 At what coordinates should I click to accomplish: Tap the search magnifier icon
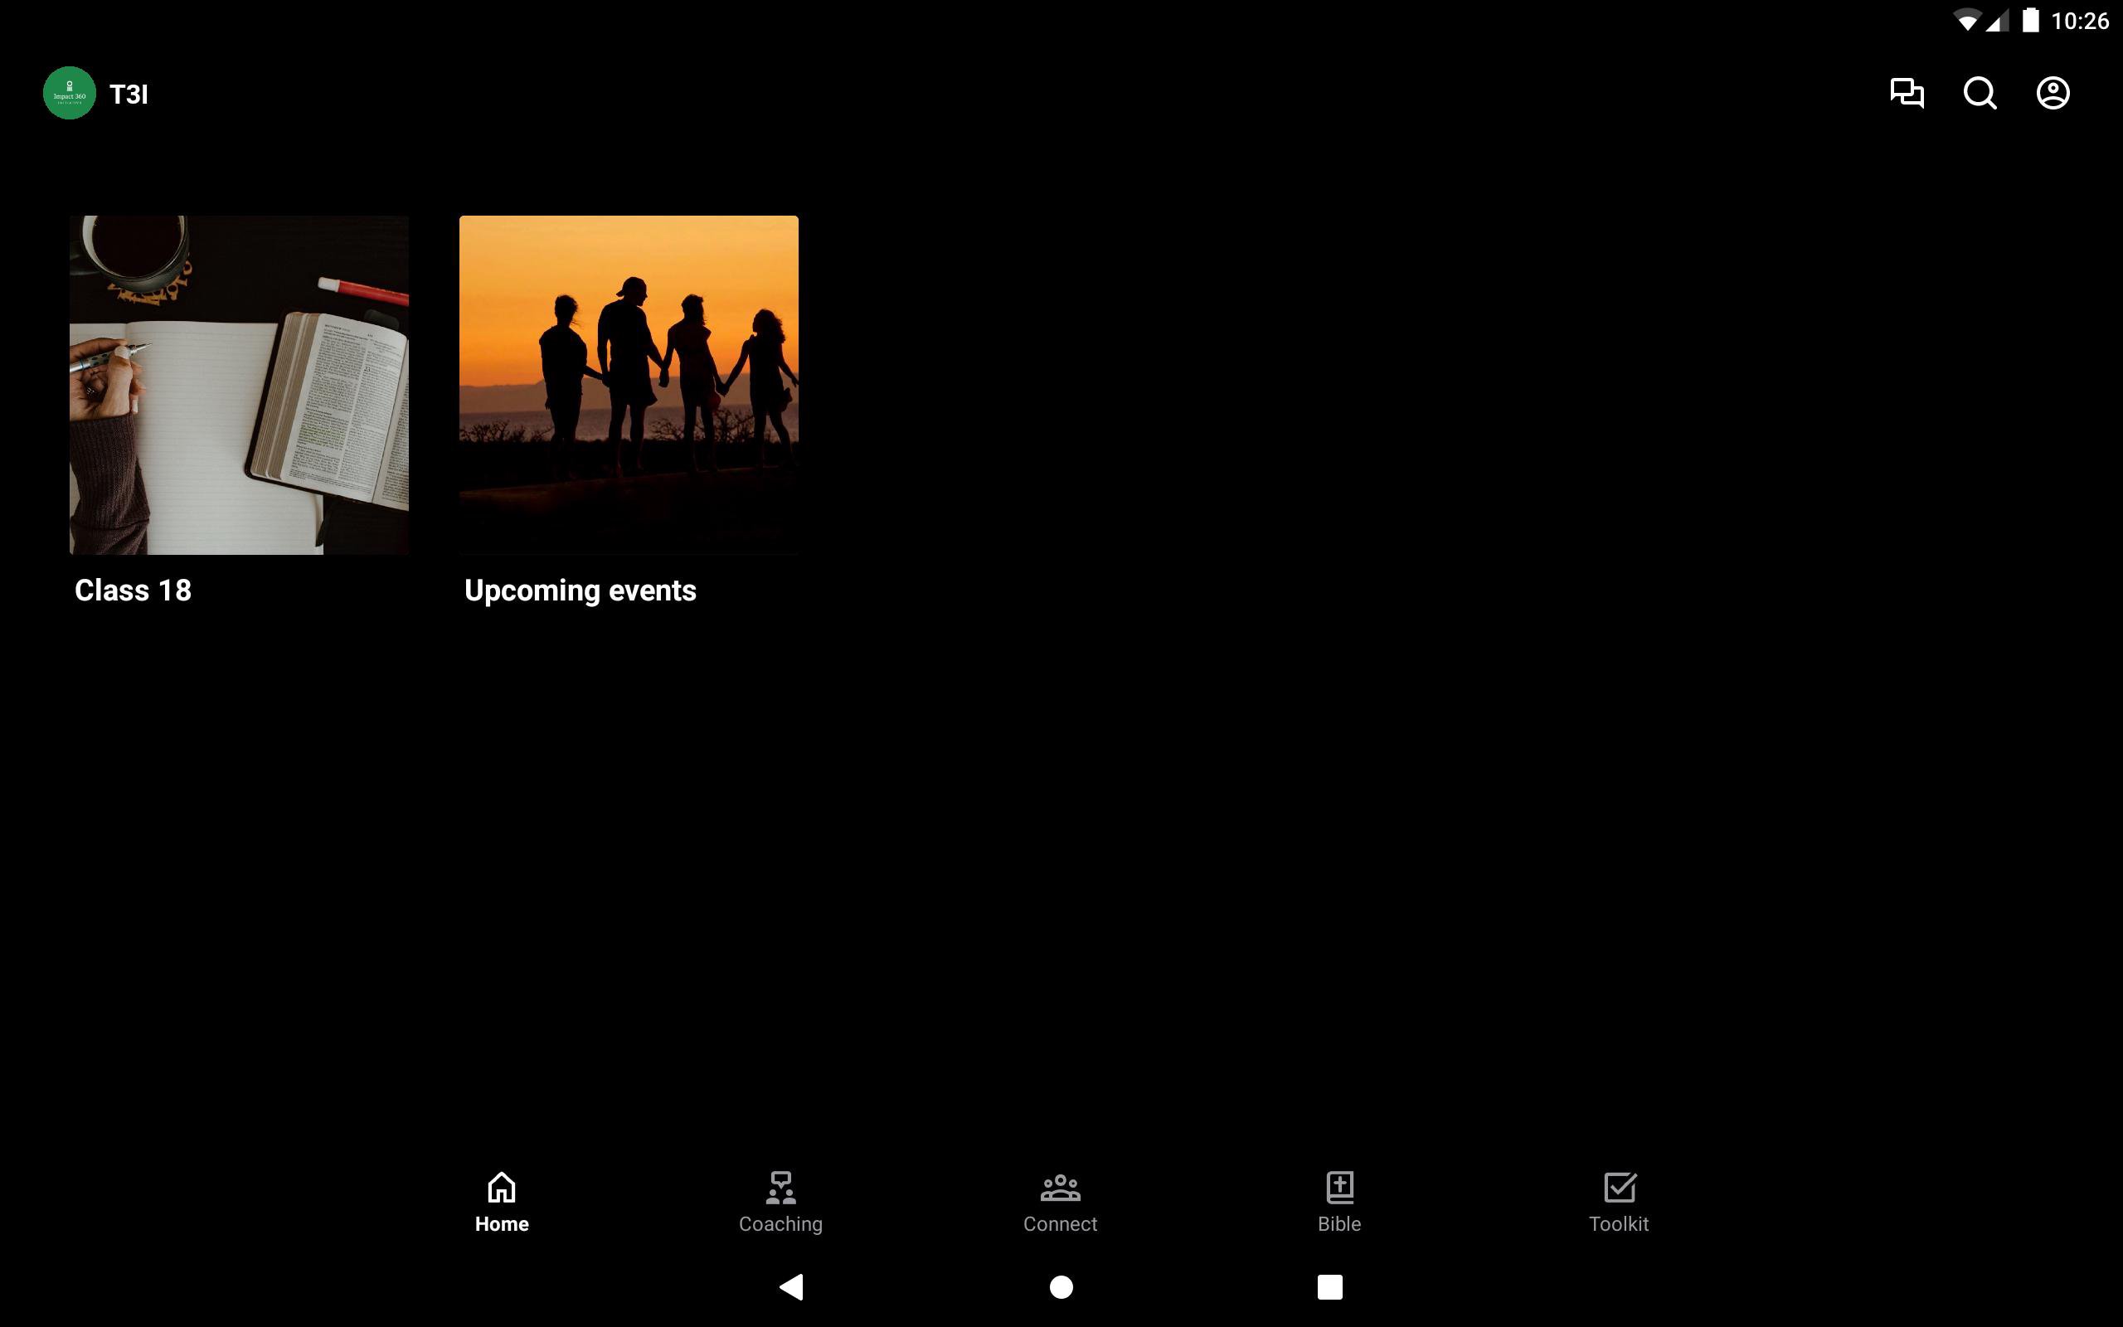click(1980, 93)
